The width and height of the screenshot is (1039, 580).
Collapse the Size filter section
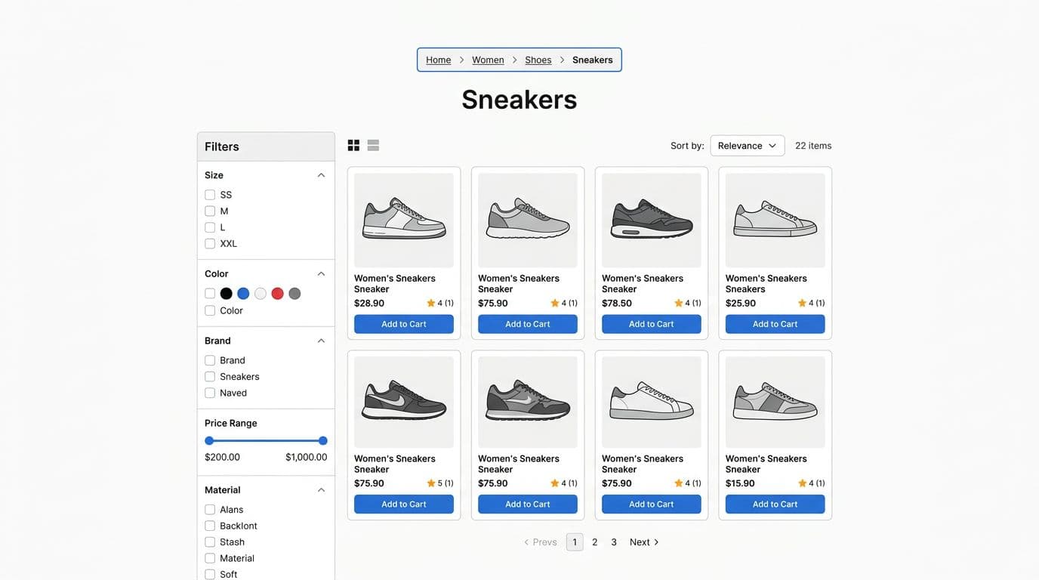click(x=321, y=175)
